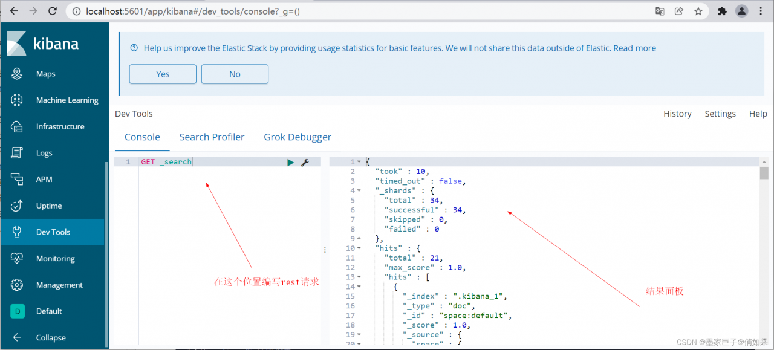Open the Management gear icon
Image resolution: width=774 pixels, height=350 pixels.
click(17, 285)
